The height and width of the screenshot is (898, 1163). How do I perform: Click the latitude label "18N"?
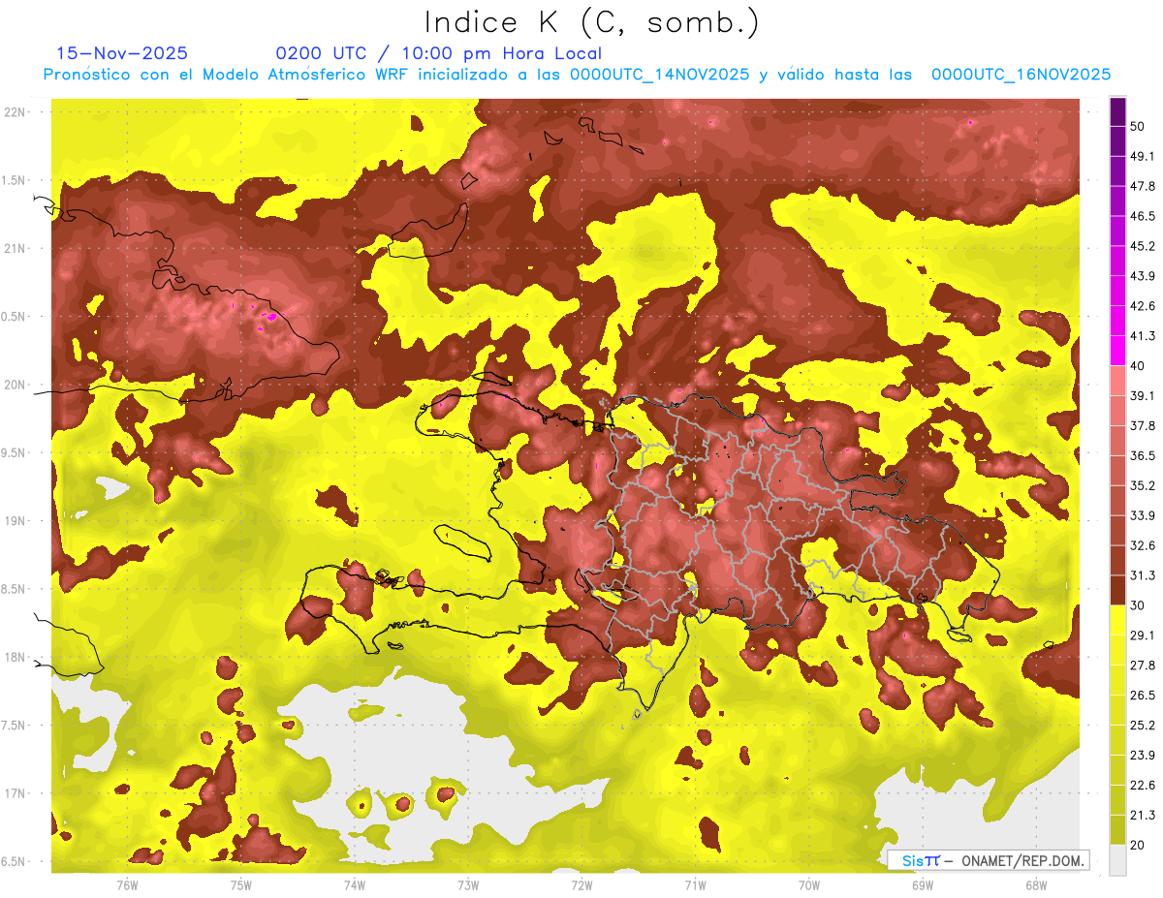point(16,657)
